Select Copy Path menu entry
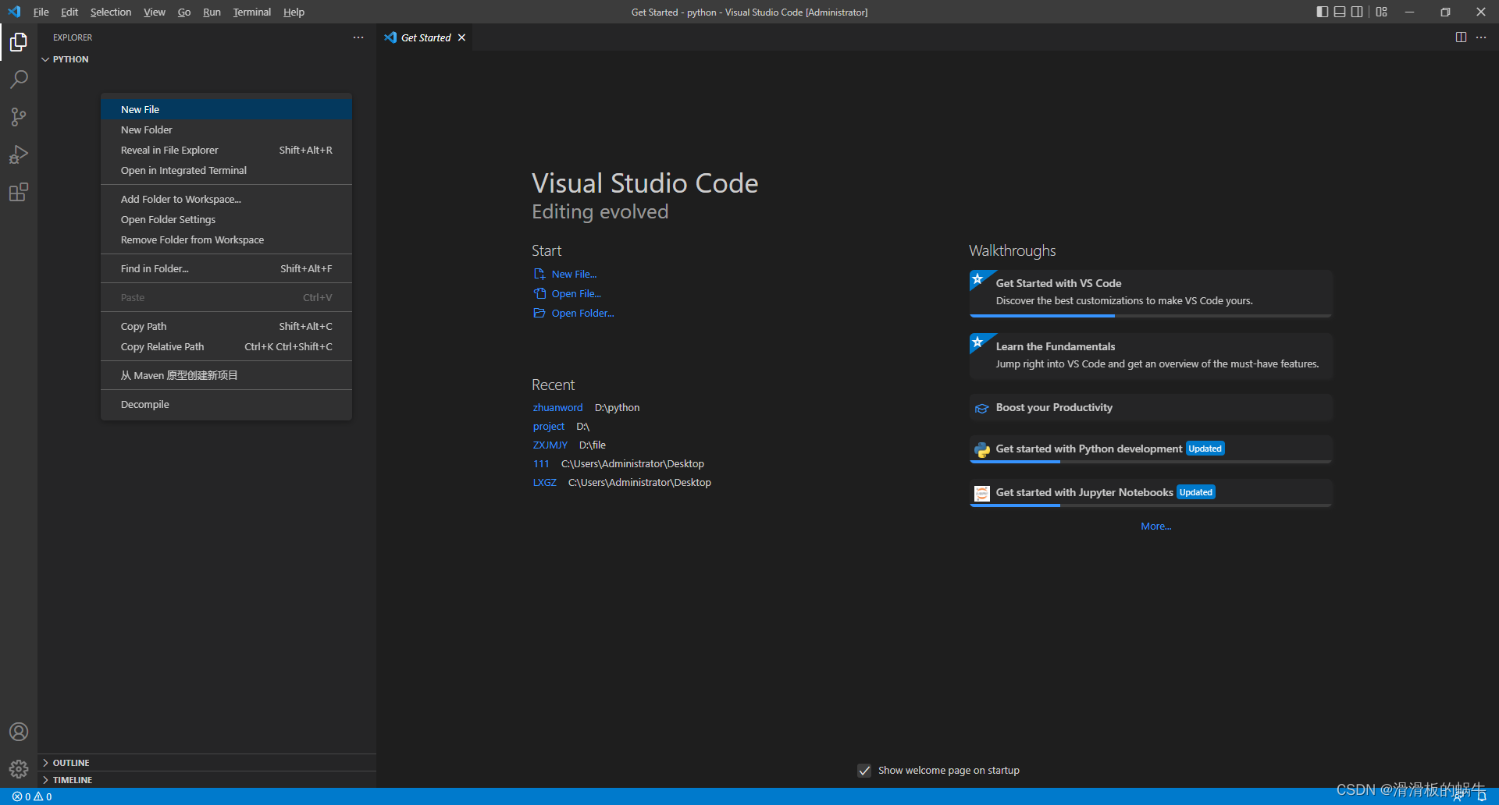This screenshot has width=1499, height=805. 226,327
